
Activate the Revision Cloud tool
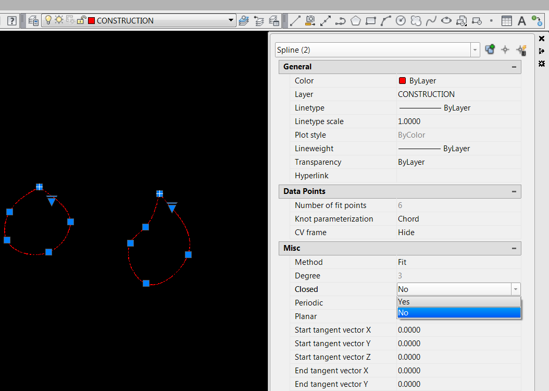416,21
